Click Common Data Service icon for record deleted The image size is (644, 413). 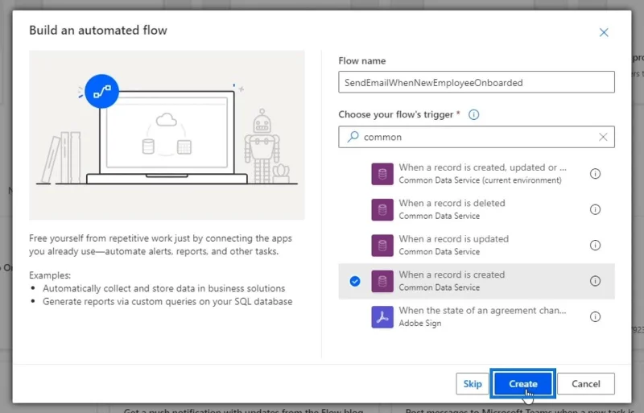click(x=382, y=209)
